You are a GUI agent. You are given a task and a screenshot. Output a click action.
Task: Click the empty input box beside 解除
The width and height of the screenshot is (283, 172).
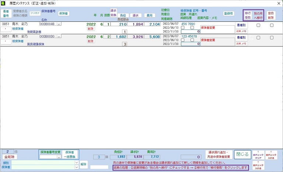point(99,167)
